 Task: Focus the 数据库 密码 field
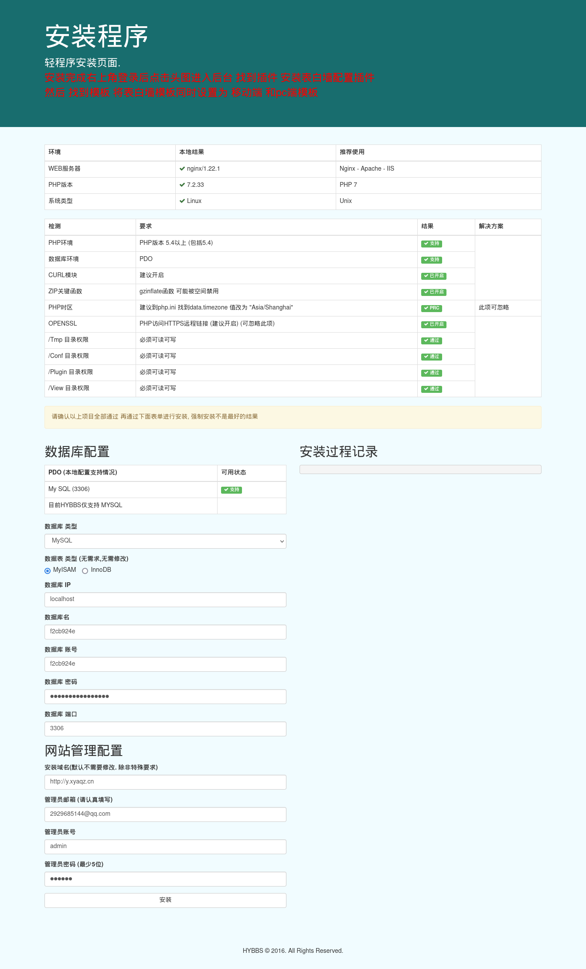pyautogui.click(x=165, y=697)
